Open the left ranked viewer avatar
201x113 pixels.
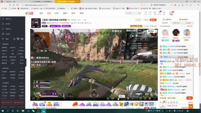click(x=165, y=33)
